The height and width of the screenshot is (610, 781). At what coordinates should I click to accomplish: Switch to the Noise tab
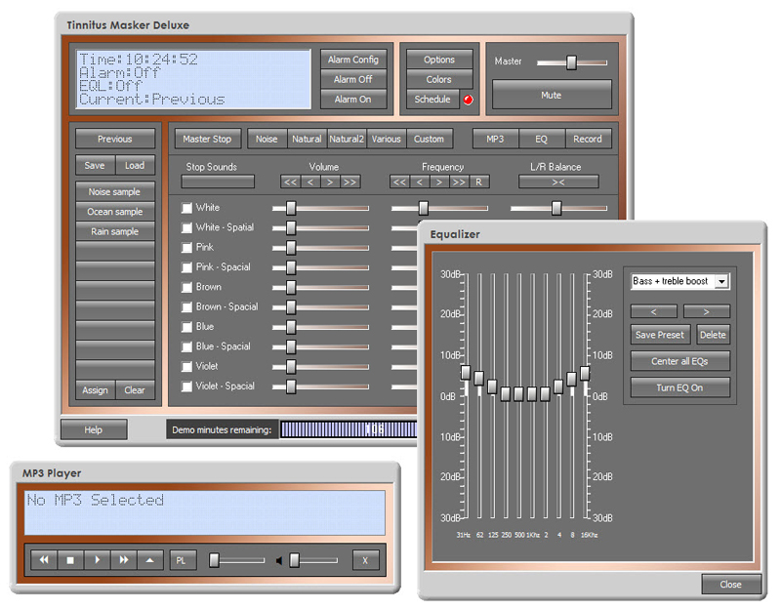[267, 139]
